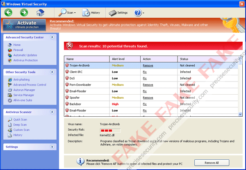Select the Backdoor threat name
The width and height of the screenshot is (246, 170).
coord(75,104)
